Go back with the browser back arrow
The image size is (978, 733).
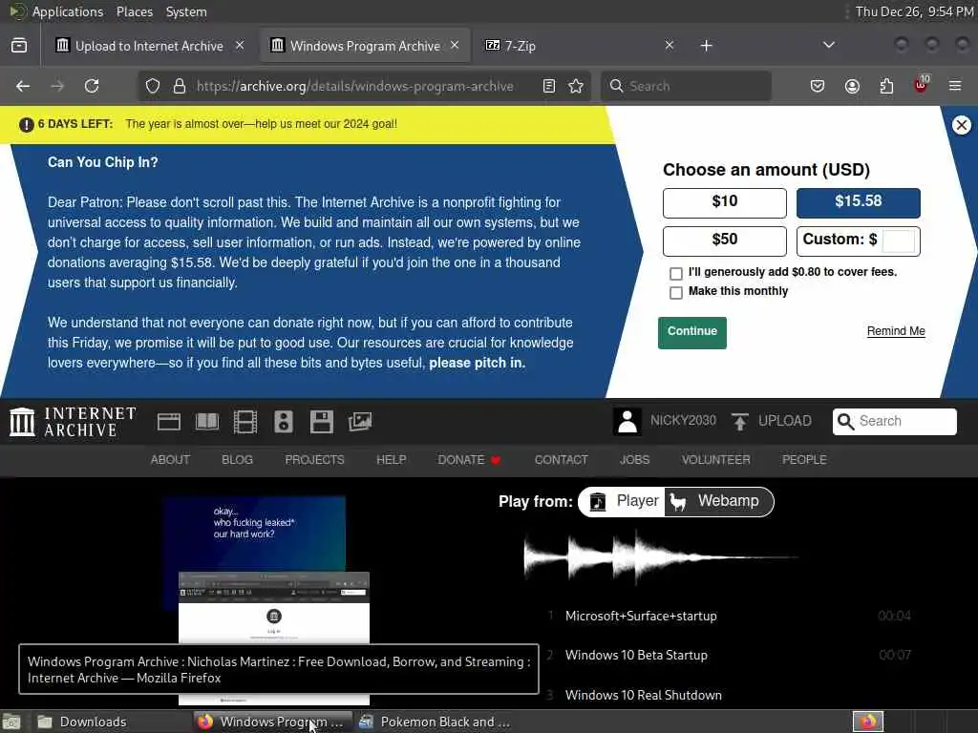23,86
